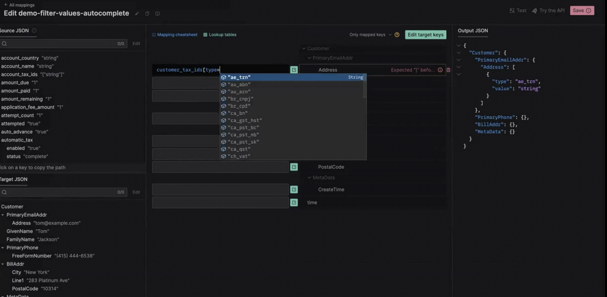Image resolution: width=607 pixels, height=297 pixels.
Task: Select "au_abn" autocomplete suggestion
Action: coord(291,84)
